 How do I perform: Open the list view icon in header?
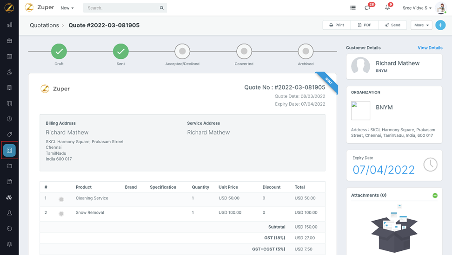353,8
